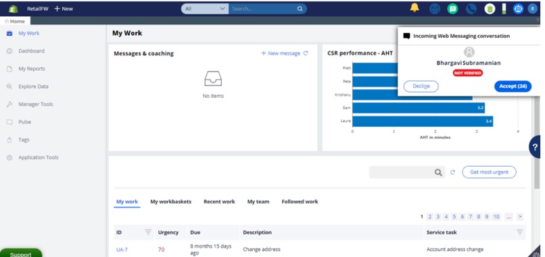Accept the incoming web messaging conversation

click(513, 86)
